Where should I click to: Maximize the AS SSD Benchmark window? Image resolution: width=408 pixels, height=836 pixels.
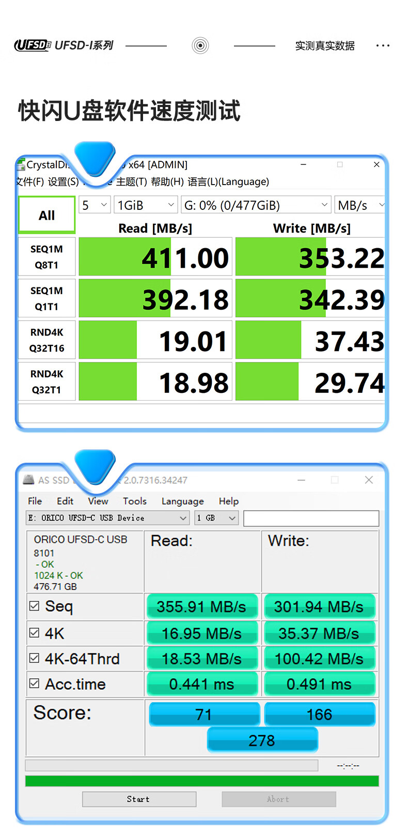click(335, 480)
